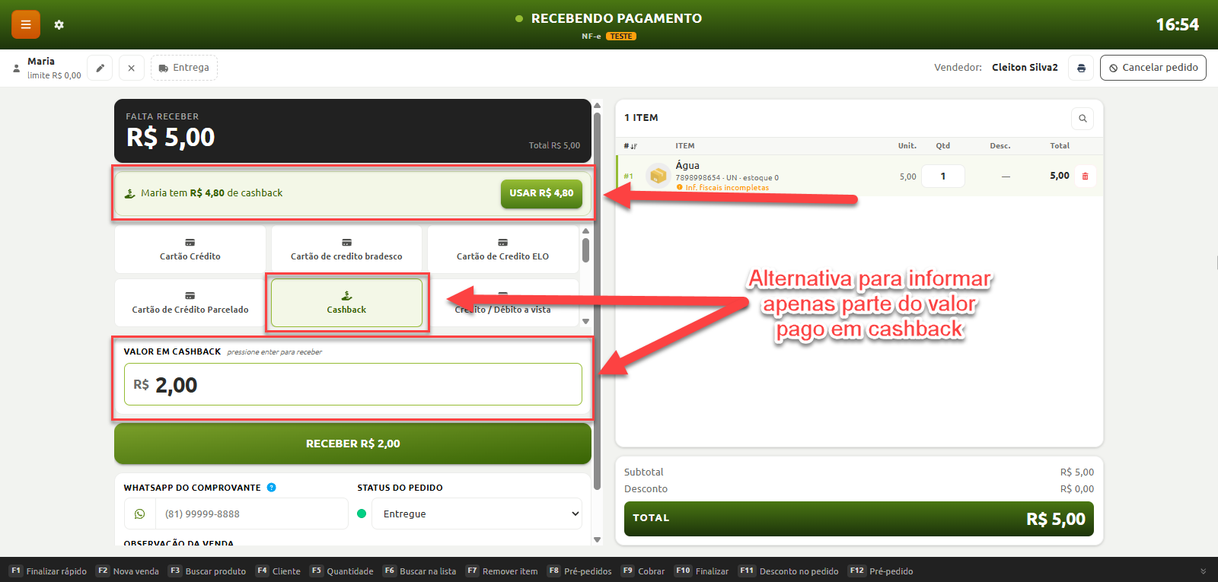Apply cashback with USAR R$ 4,80 button
Viewport: 1218px width, 582px height.
541,193
